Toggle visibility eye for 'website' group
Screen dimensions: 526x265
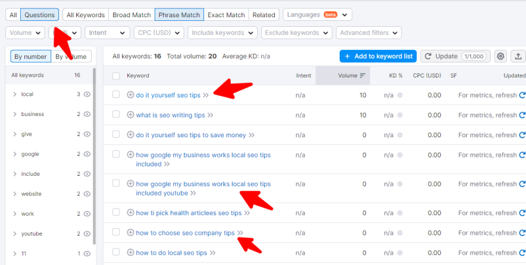point(87,194)
